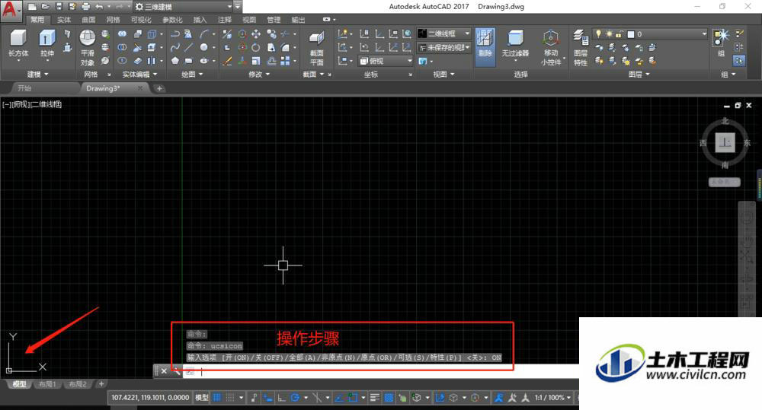Switch to the 实体 ribbon tab
This screenshot has height=410, width=762.
point(64,20)
